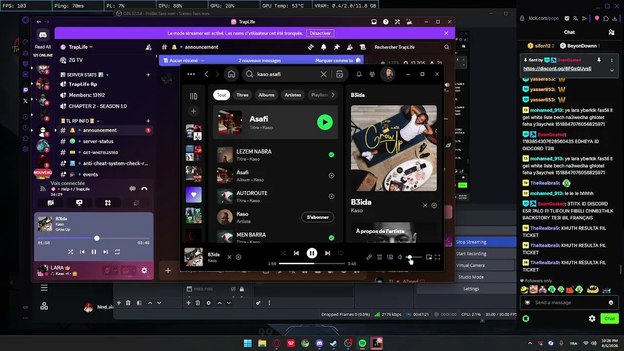Share your screen in Discord voice
The width and height of the screenshot is (624, 351).
(x=79, y=203)
